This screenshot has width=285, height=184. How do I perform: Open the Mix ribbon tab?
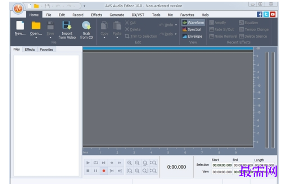pyautogui.click(x=170, y=15)
